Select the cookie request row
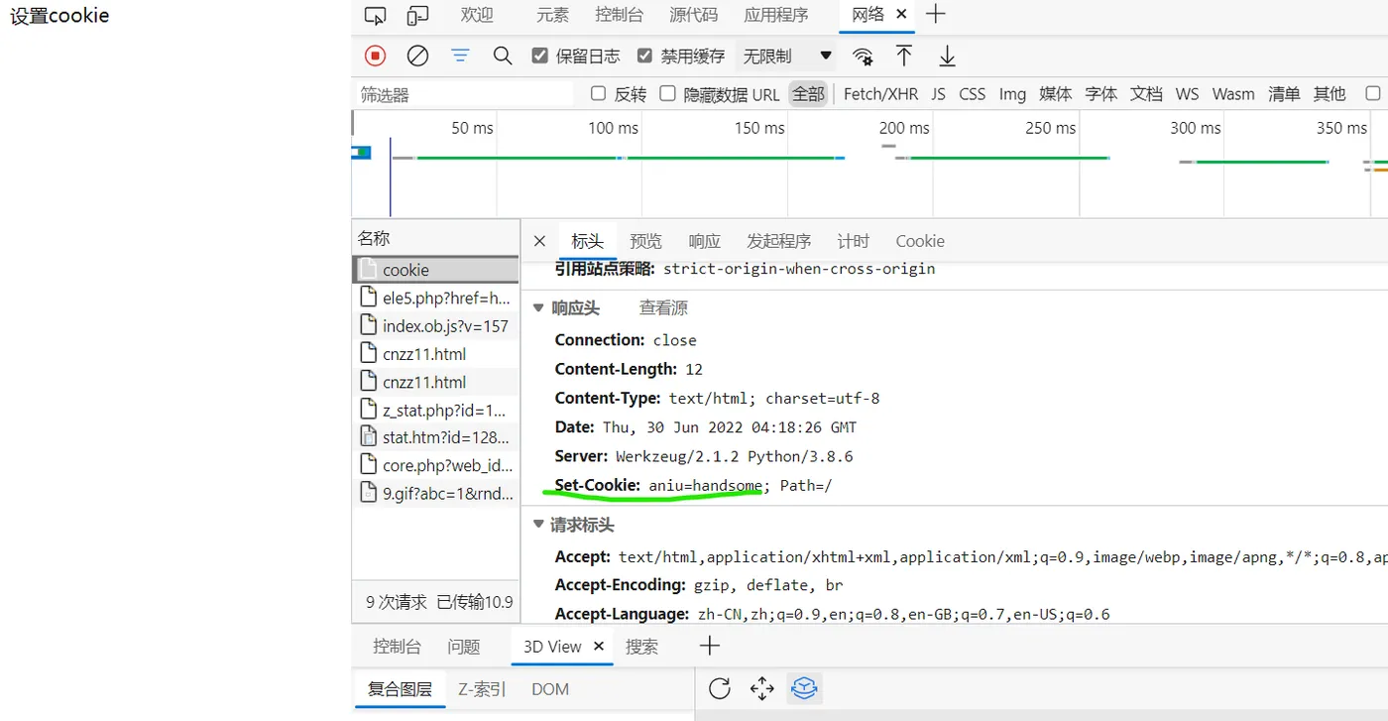 point(435,270)
